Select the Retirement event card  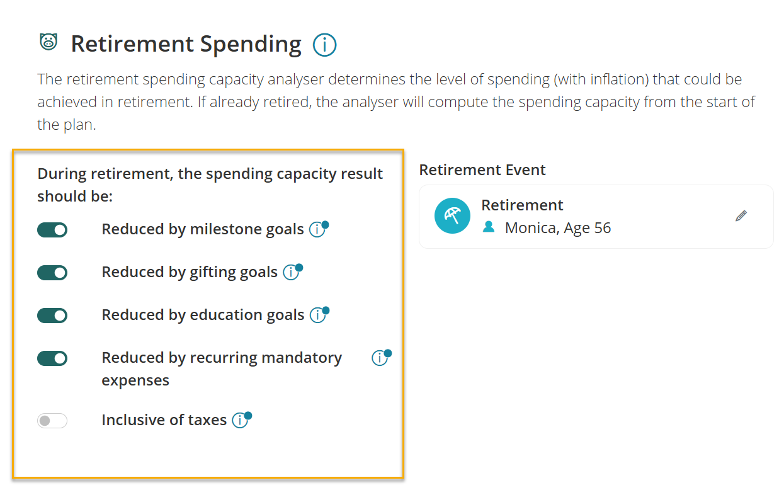pos(596,216)
